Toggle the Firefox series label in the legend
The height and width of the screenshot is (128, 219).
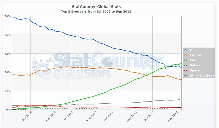(196, 55)
